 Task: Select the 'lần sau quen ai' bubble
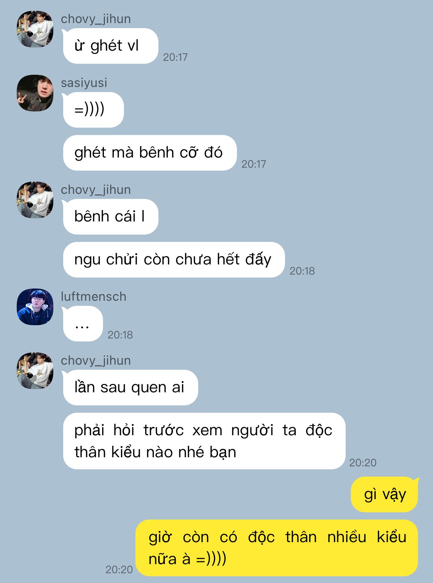click(130, 387)
